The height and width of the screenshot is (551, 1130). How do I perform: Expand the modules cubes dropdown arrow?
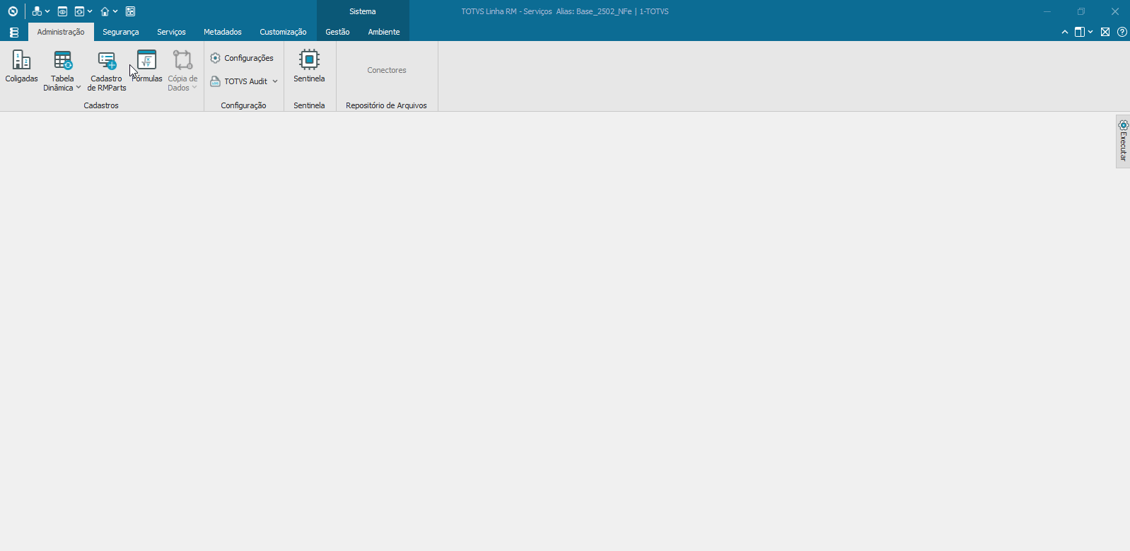coord(47,11)
